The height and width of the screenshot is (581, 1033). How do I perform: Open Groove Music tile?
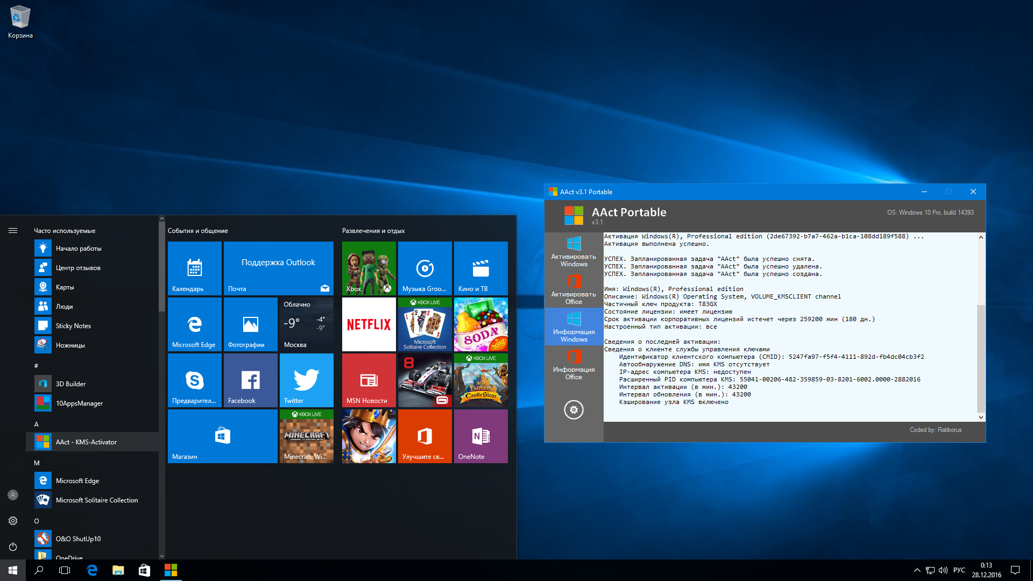pos(424,268)
